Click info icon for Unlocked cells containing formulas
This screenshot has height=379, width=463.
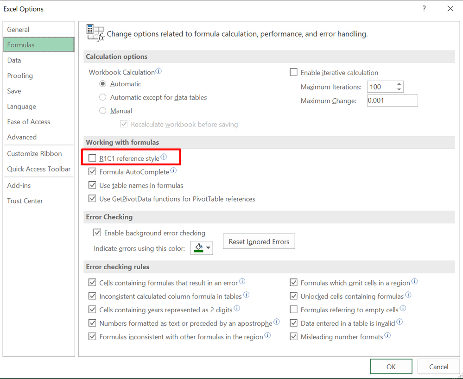coord(408,295)
